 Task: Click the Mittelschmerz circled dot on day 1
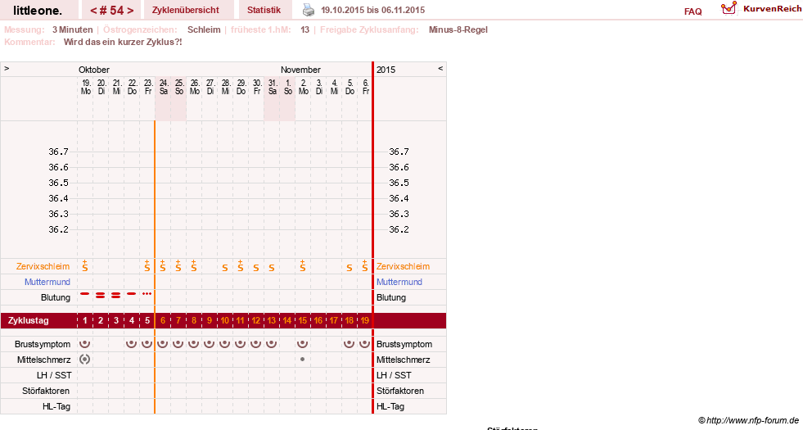(x=85, y=360)
